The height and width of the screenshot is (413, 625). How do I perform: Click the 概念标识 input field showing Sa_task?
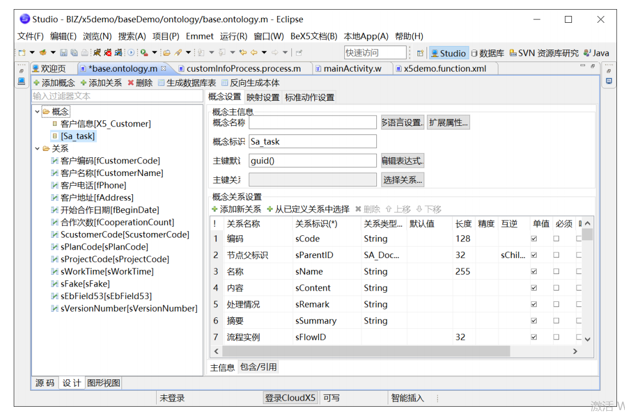pos(312,141)
